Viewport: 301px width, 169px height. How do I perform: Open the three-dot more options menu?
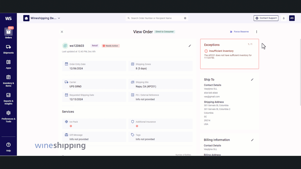click(257, 32)
